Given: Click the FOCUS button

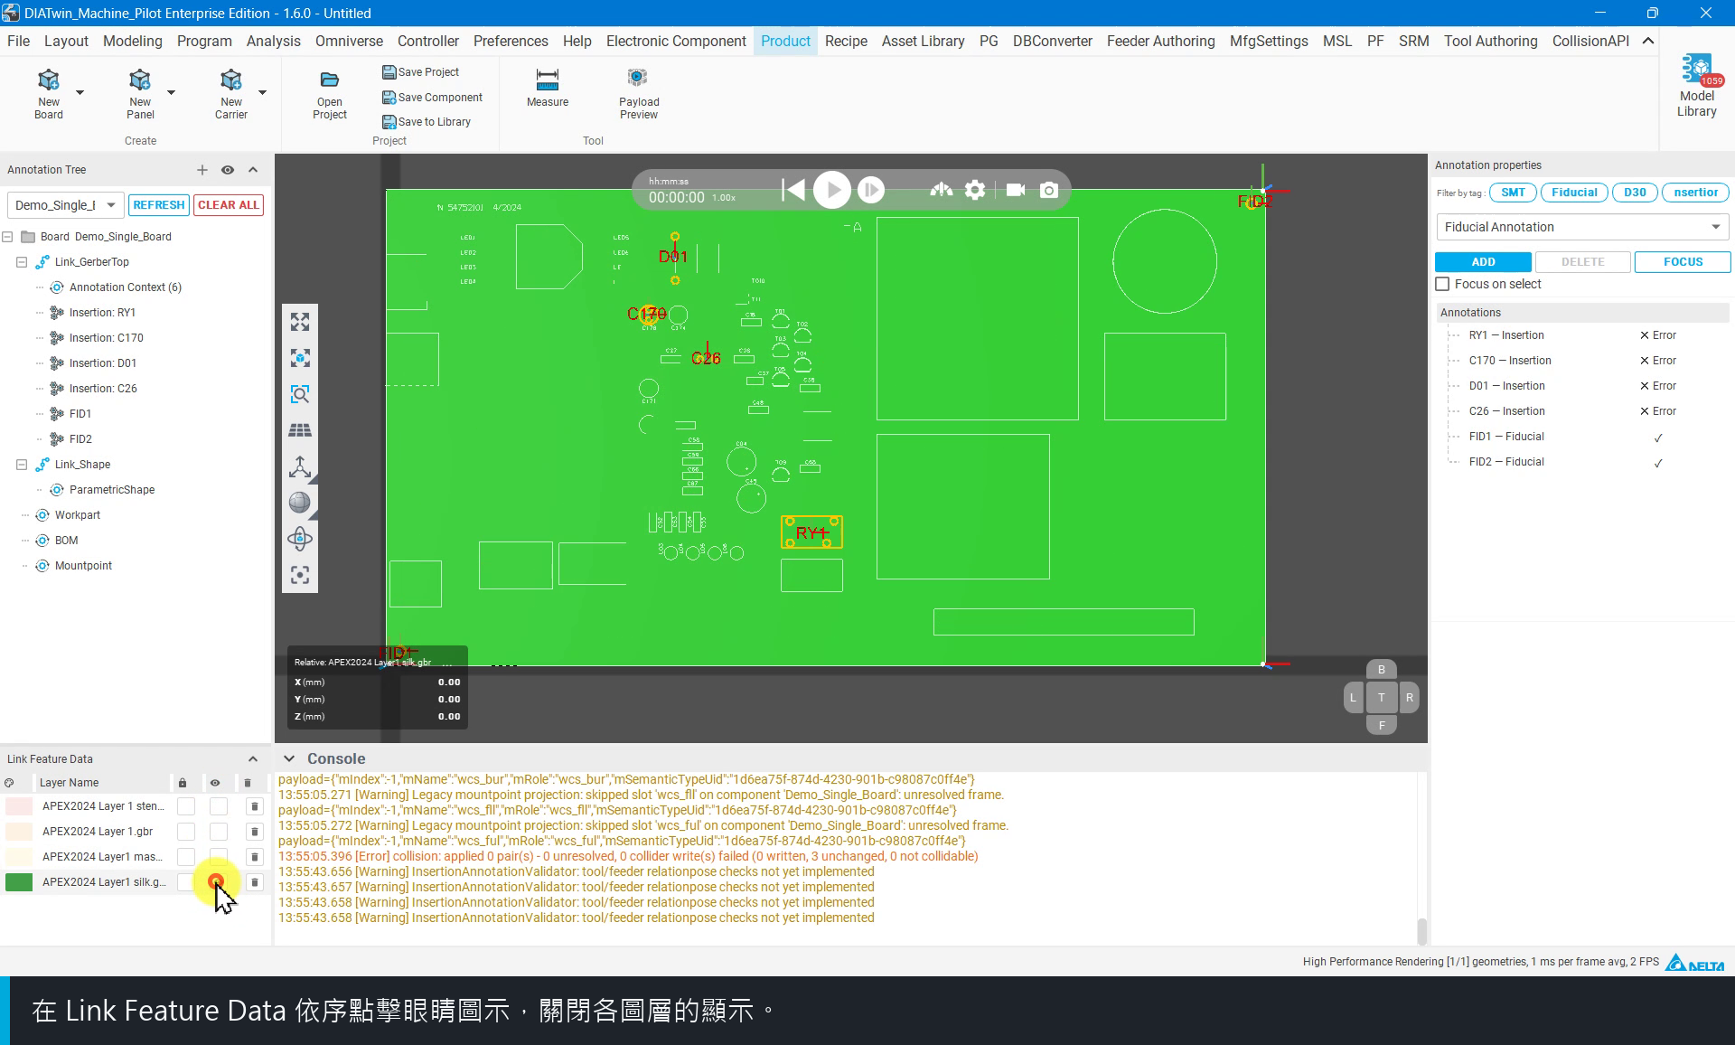Looking at the screenshot, I should [1683, 262].
